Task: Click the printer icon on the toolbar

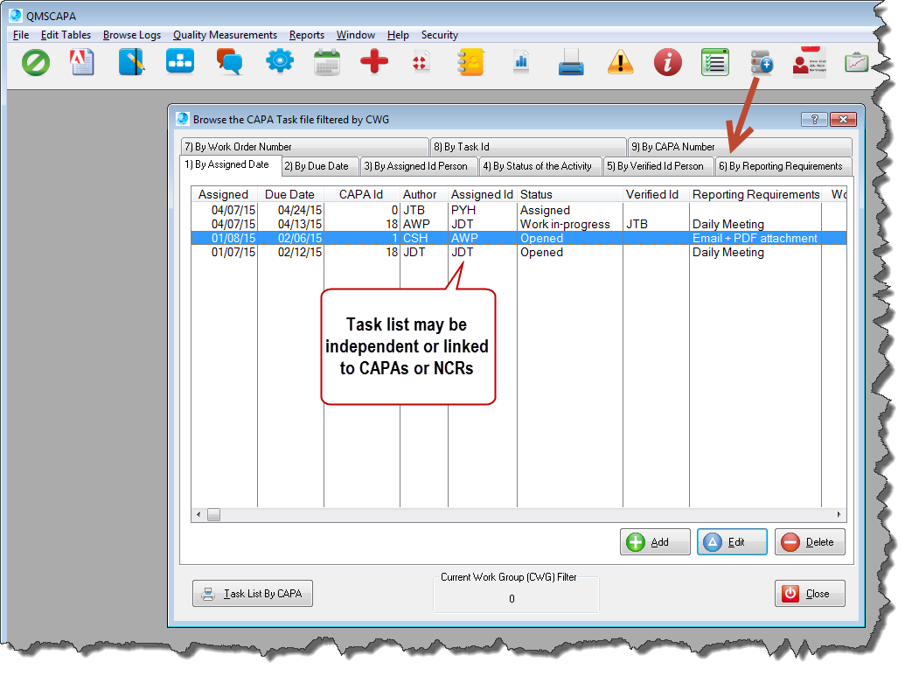Action: [x=571, y=62]
